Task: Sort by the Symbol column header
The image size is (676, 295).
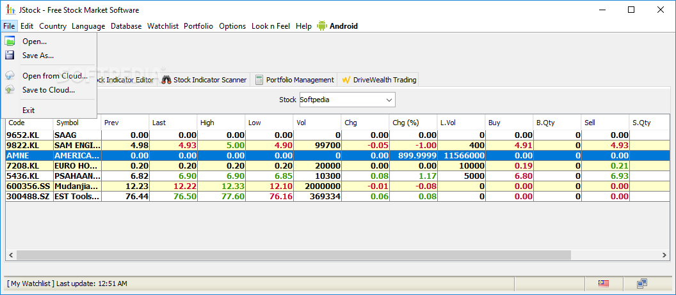Action: (x=77, y=123)
